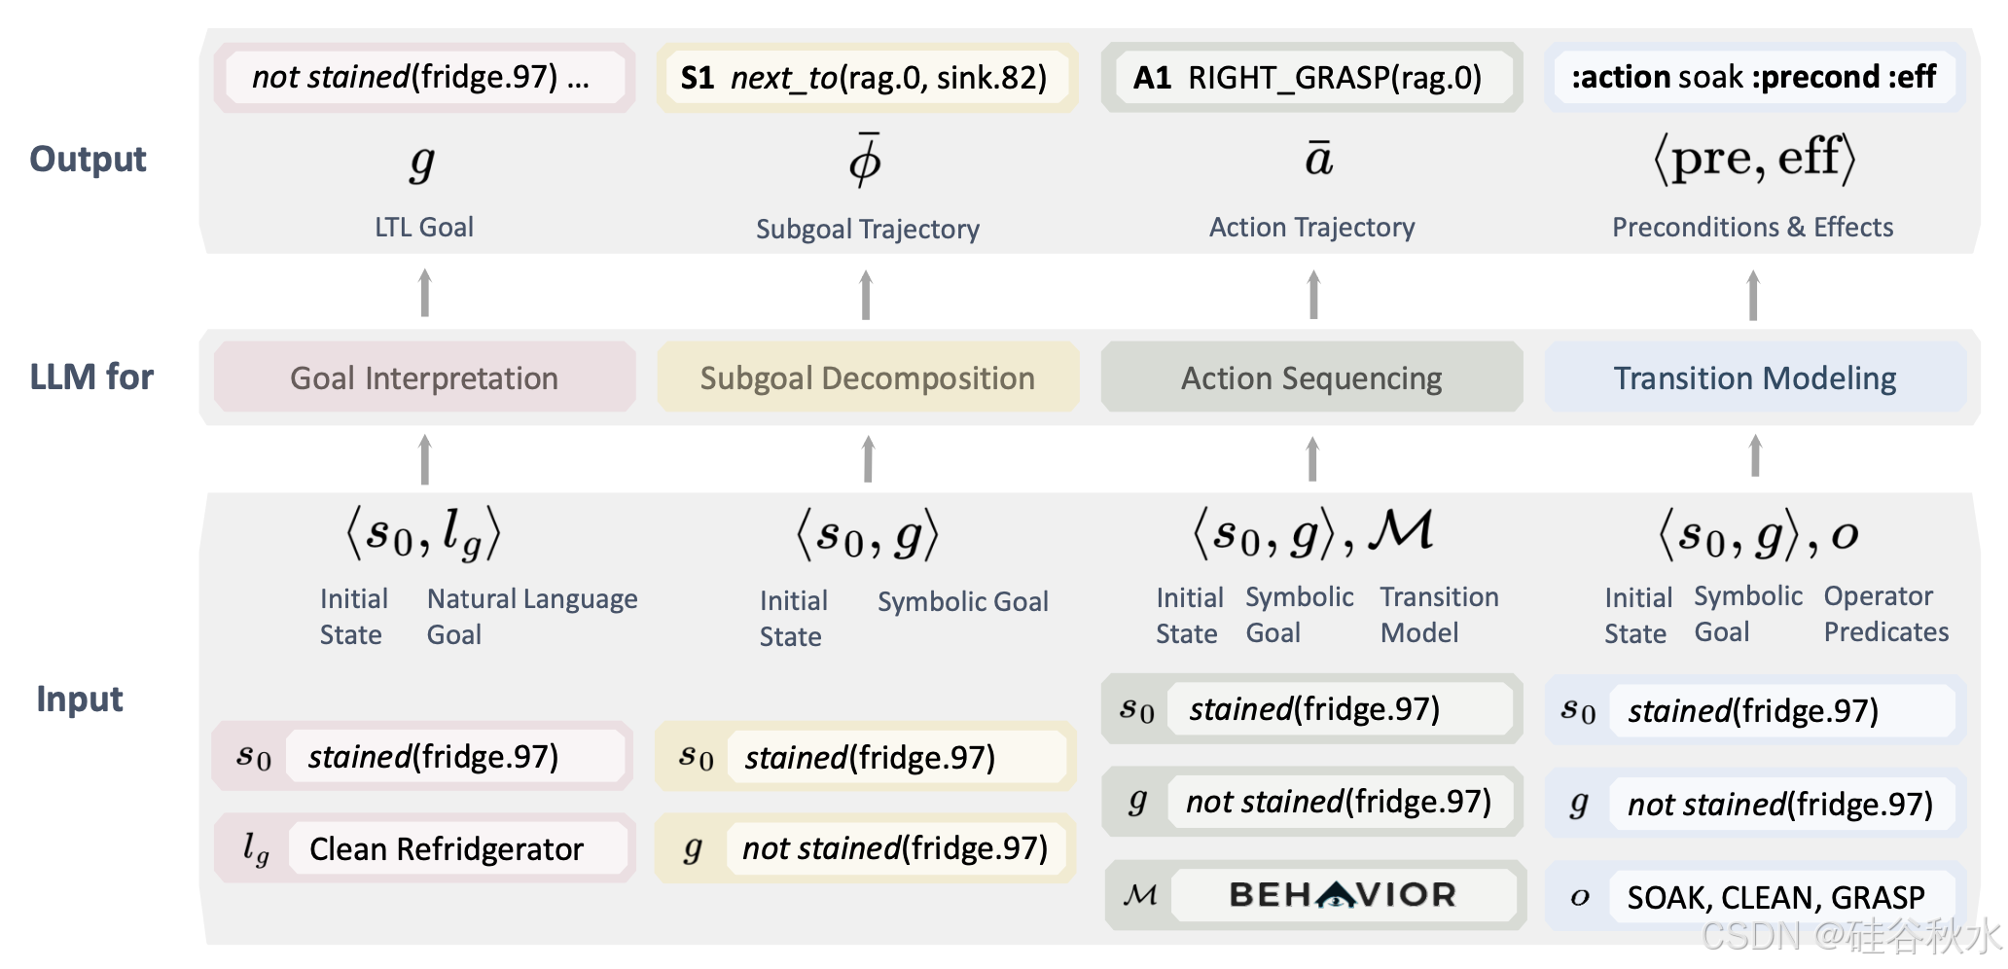Click the ⟨pre, eff⟩ symbol
This screenshot has height=969, width=2008.
click(1754, 158)
